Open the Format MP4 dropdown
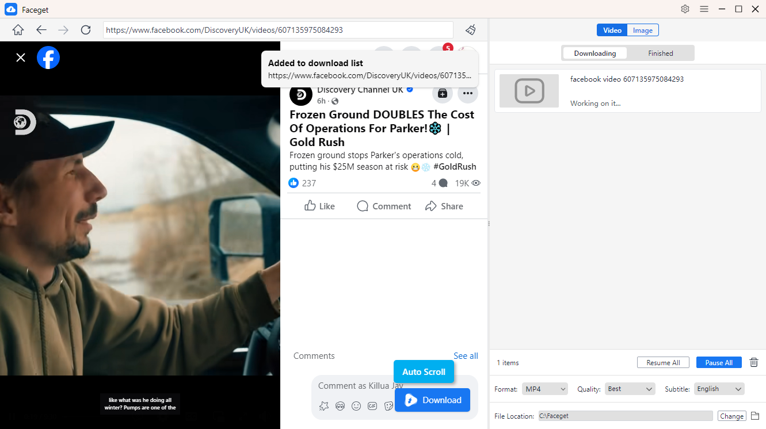The image size is (766, 429). [545, 389]
